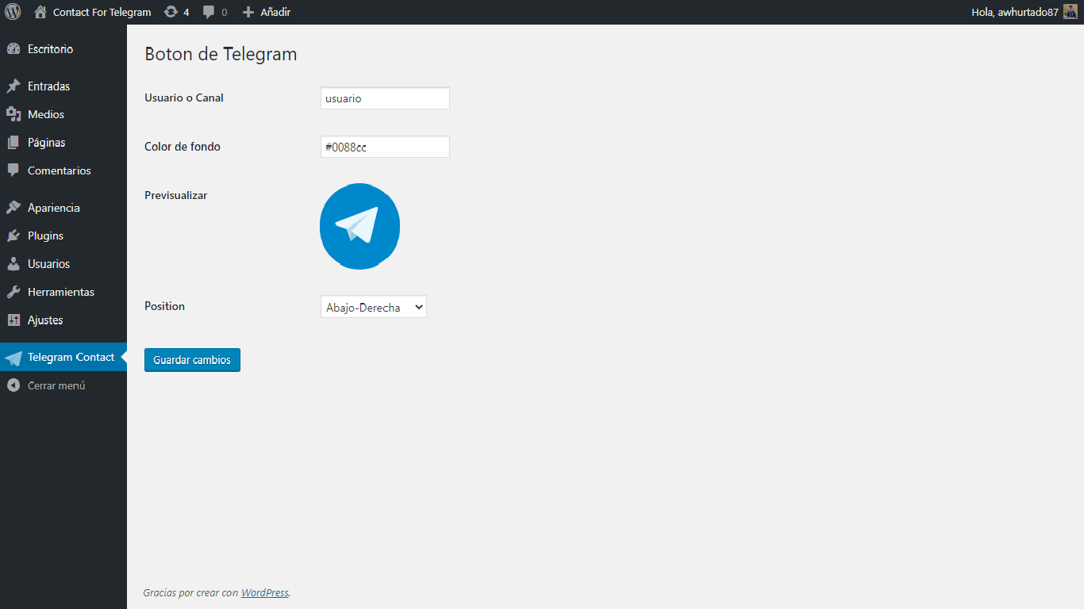This screenshot has height=609, width=1084.
Task: Click the WordPress logo icon
Action: tap(13, 12)
